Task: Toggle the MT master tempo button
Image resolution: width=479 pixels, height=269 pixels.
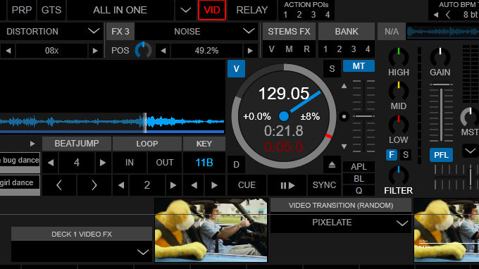Action: [x=359, y=66]
